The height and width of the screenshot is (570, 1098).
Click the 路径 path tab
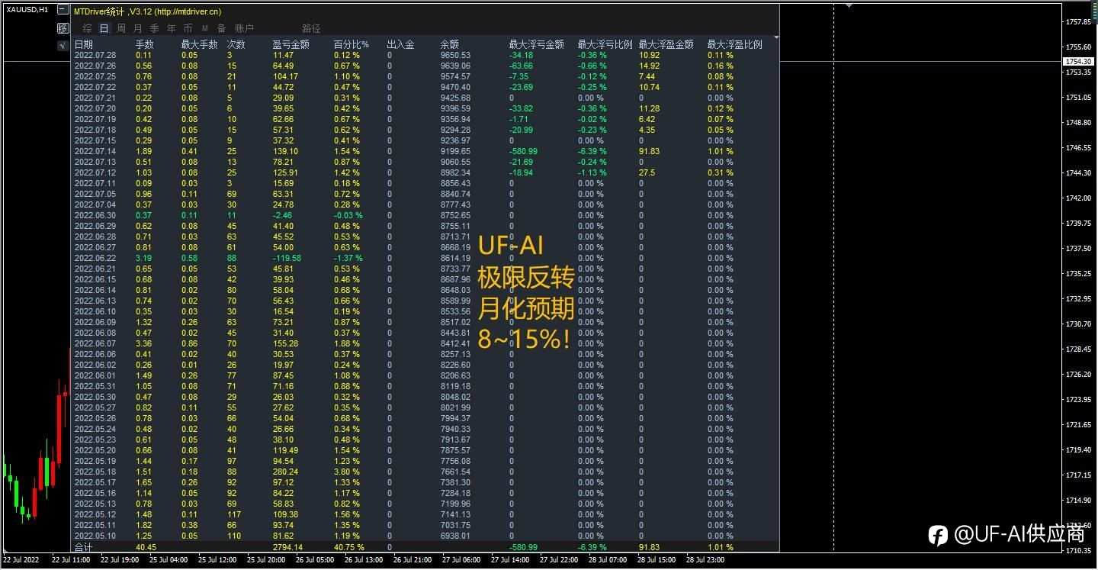point(311,28)
